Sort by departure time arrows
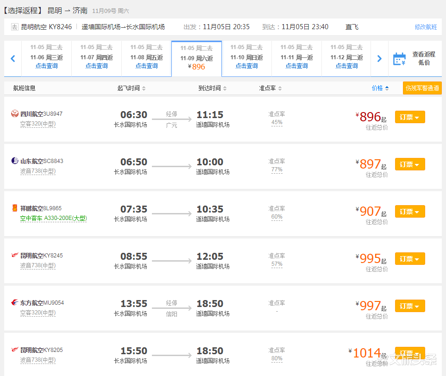The image size is (446, 376). click(x=144, y=88)
